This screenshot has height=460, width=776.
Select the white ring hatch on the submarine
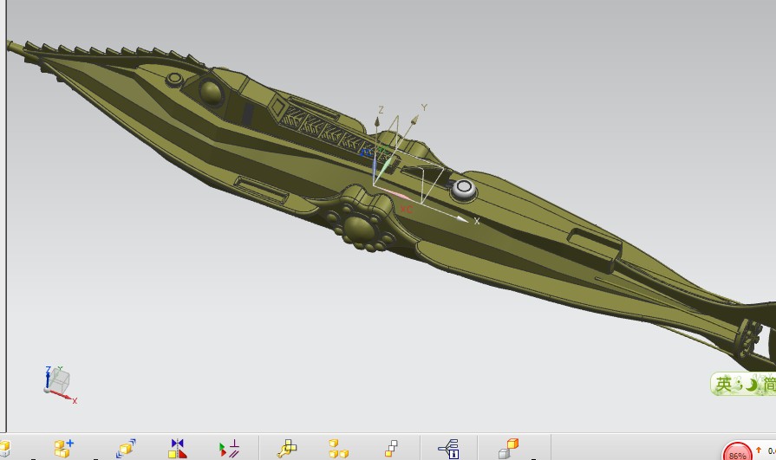[463, 189]
